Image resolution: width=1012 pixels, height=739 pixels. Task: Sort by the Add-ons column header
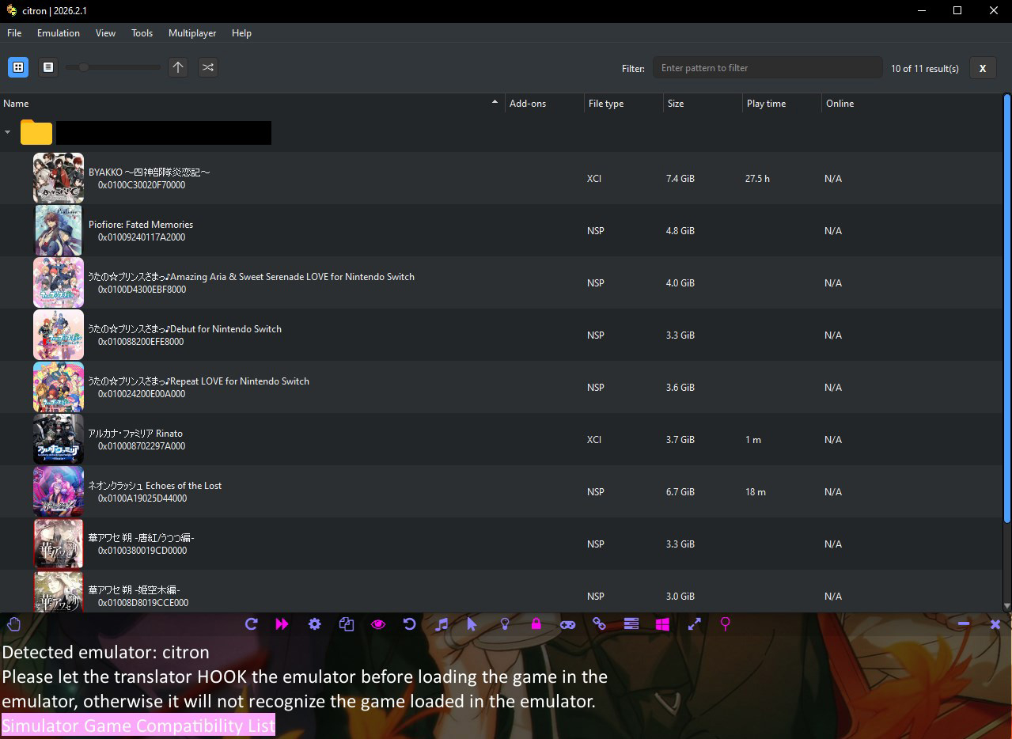coord(544,104)
